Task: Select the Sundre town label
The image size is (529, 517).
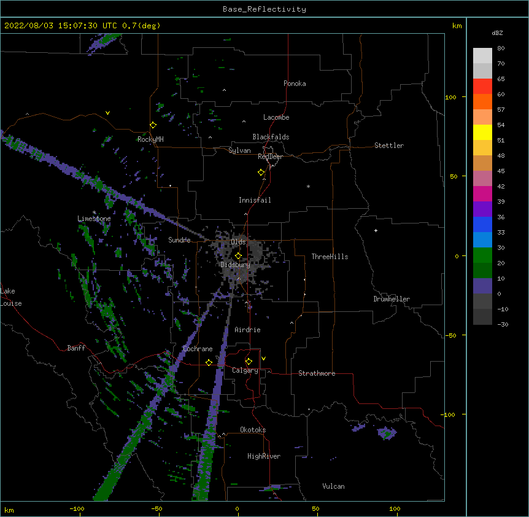Action: [179, 240]
